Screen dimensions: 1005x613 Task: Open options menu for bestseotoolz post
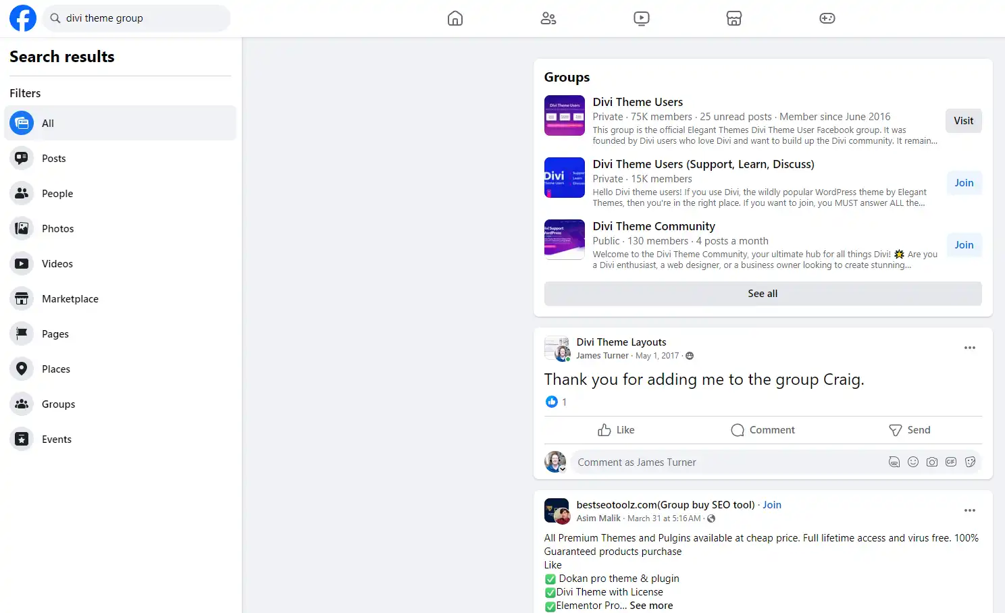click(970, 510)
